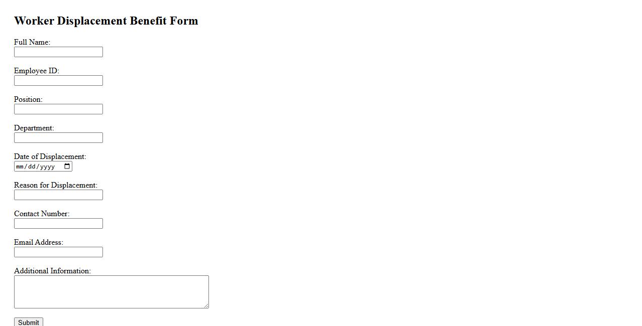Click the Contact Number text box

[58, 224]
